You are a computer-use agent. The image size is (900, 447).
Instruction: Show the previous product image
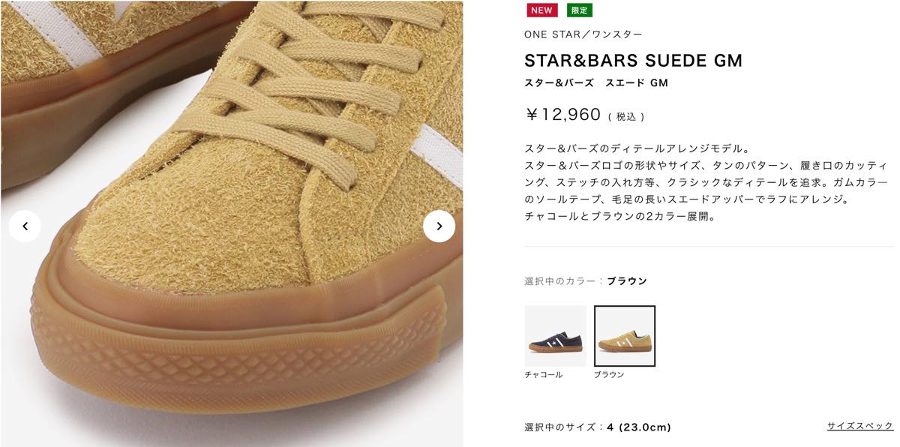click(x=25, y=226)
